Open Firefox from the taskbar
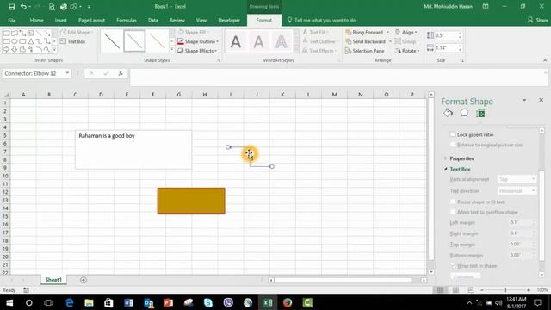 point(288,302)
